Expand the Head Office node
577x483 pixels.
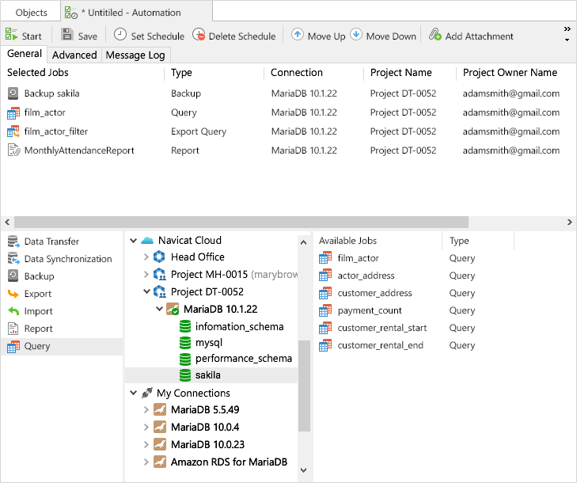tap(146, 257)
